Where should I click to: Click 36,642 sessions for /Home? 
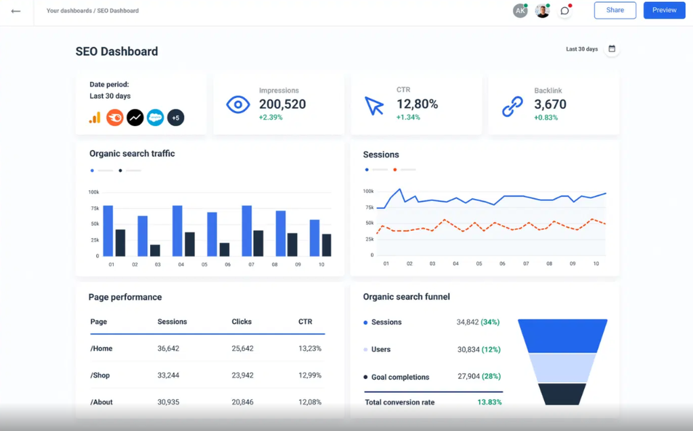tap(169, 348)
